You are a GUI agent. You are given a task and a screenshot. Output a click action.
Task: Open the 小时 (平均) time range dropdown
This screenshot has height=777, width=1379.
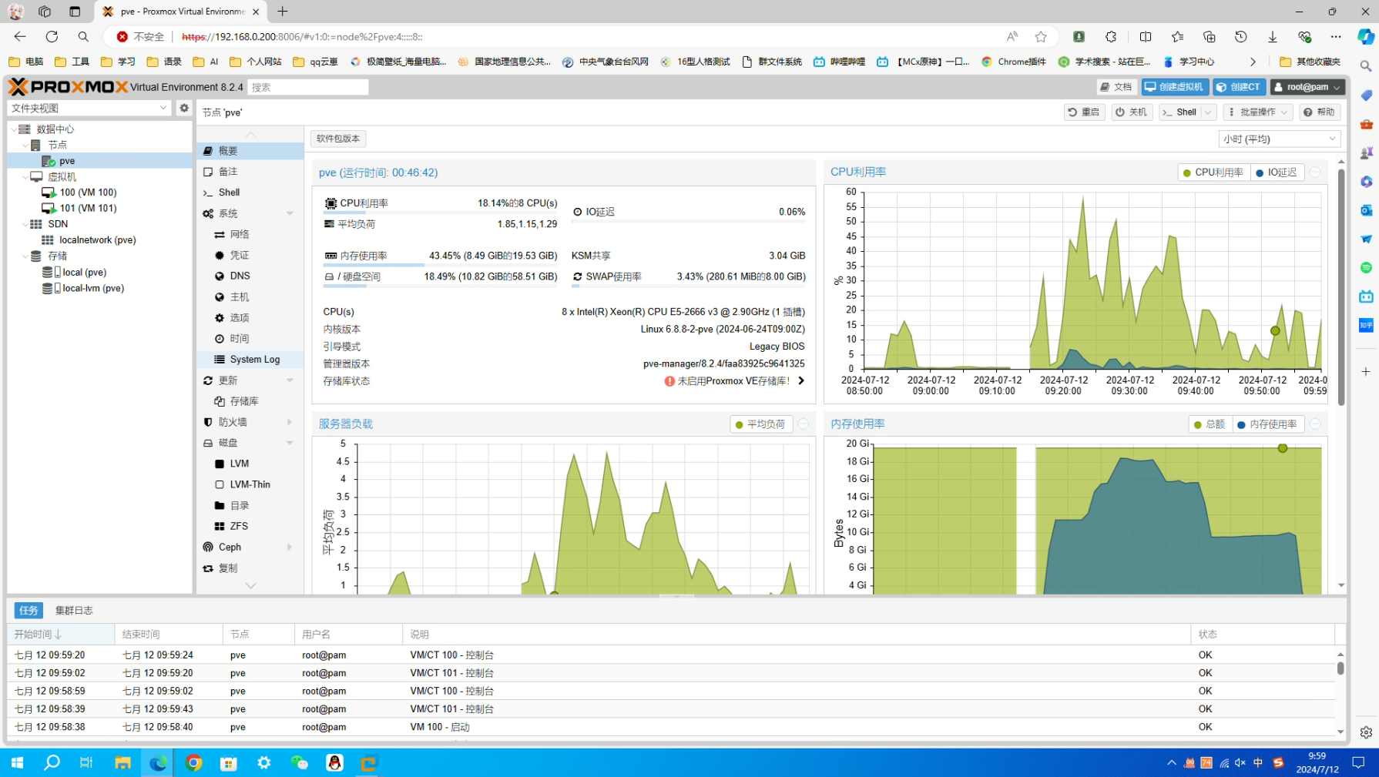click(1280, 139)
